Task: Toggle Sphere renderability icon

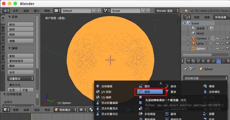Action: point(227,48)
